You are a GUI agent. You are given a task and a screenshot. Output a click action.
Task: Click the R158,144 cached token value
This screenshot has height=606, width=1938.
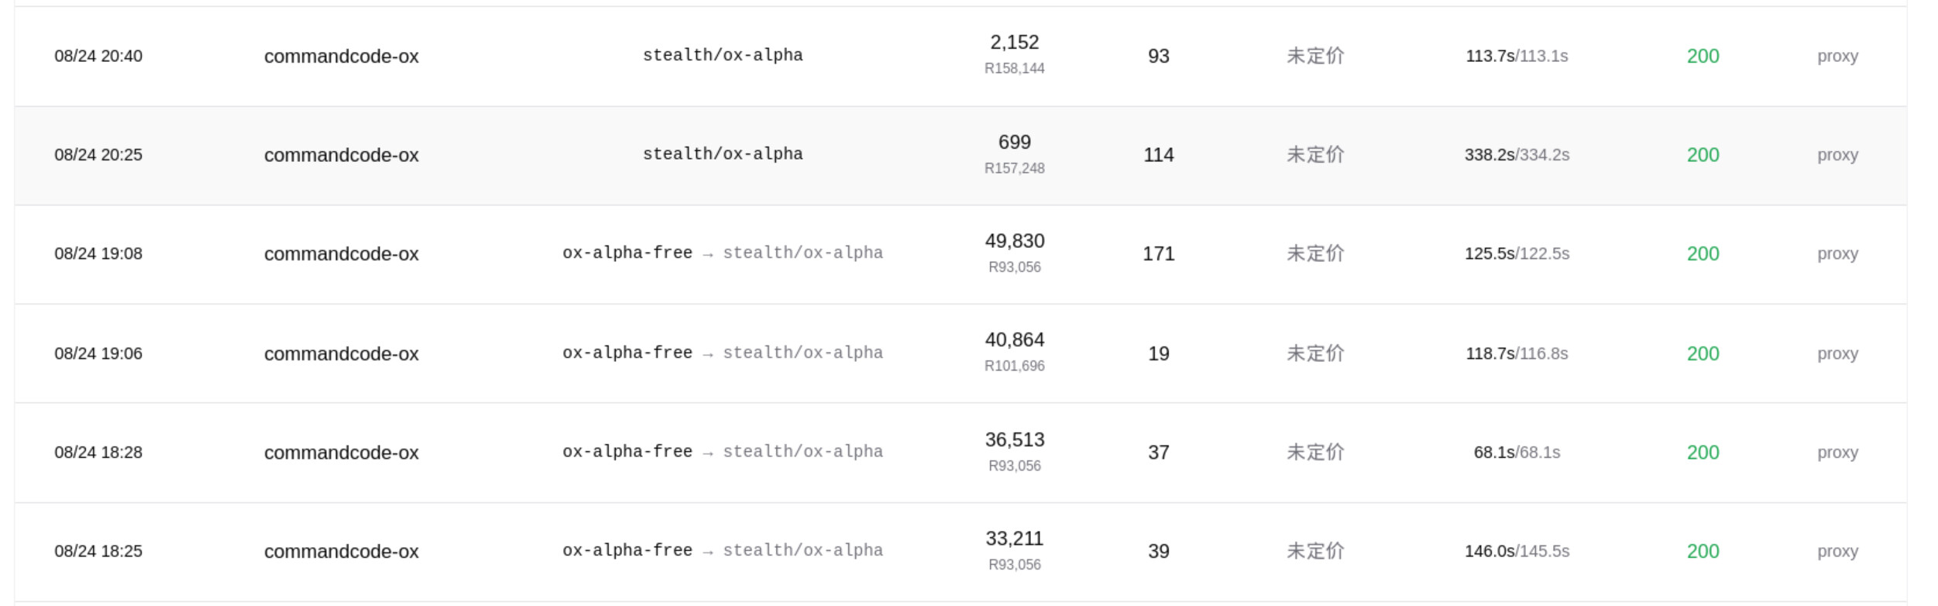[1015, 68]
